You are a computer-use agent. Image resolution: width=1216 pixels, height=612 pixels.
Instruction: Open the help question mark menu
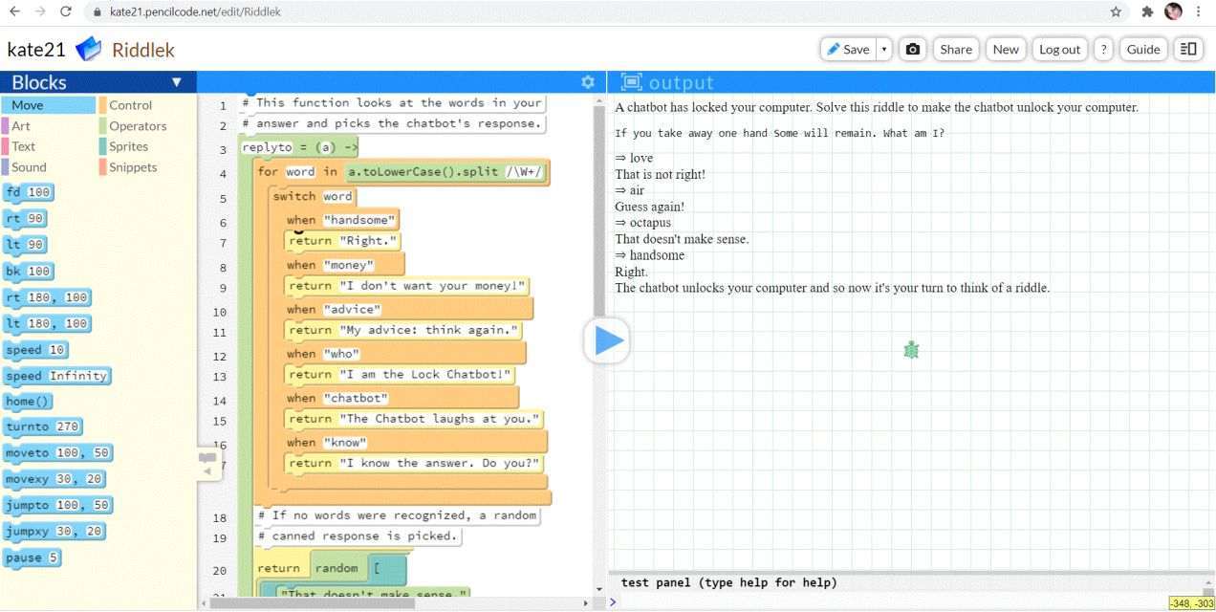coord(1103,50)
